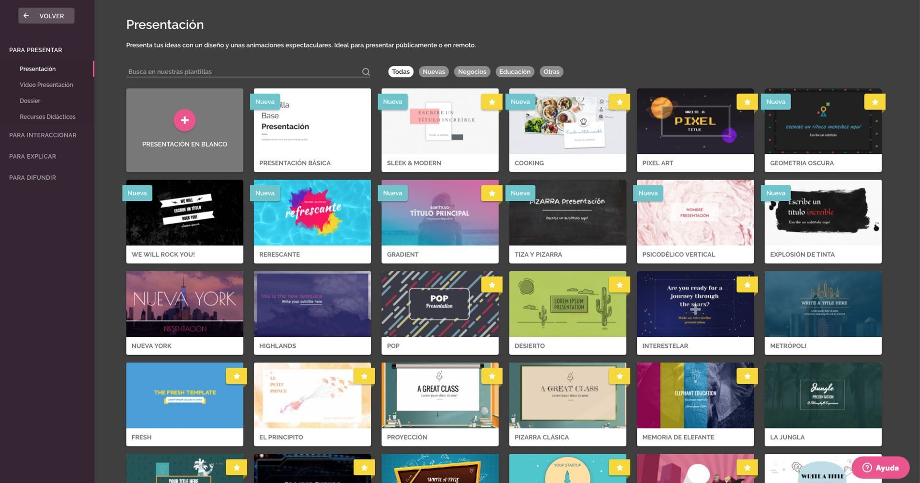Expand the Para Explicar section
This screenshot has width=920, height=483.
pos(33,156)
